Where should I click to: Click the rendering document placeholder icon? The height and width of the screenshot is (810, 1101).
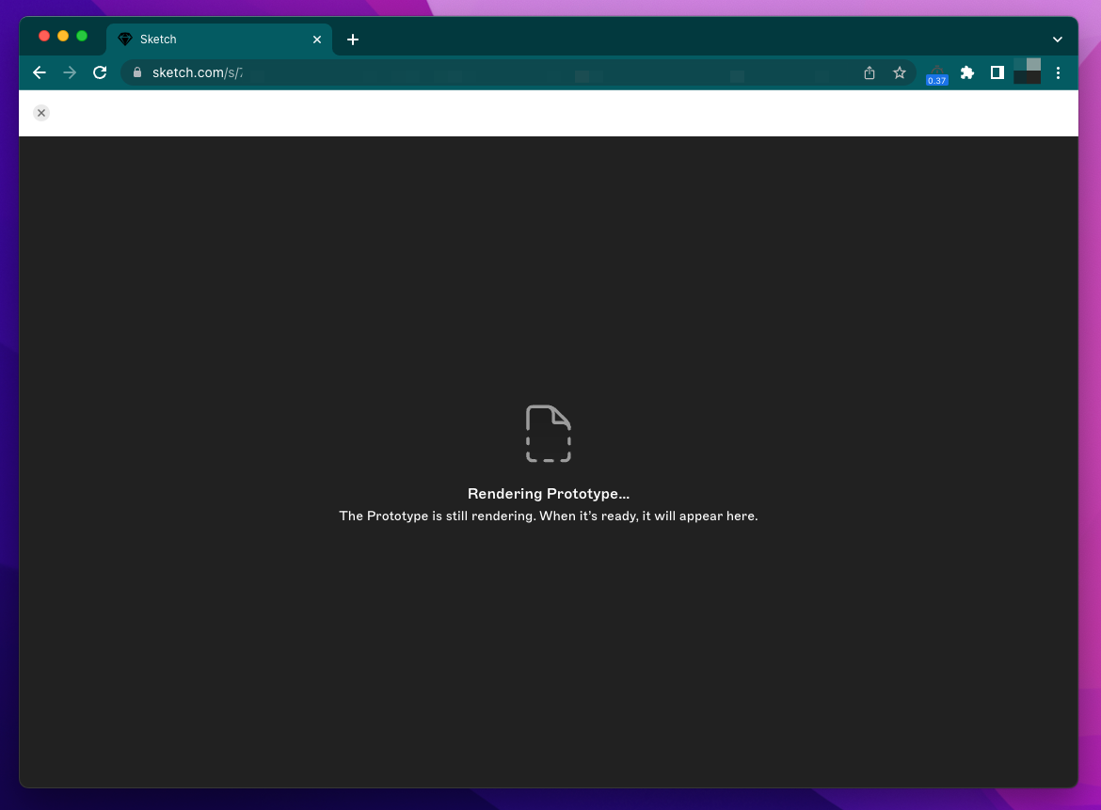549,433
